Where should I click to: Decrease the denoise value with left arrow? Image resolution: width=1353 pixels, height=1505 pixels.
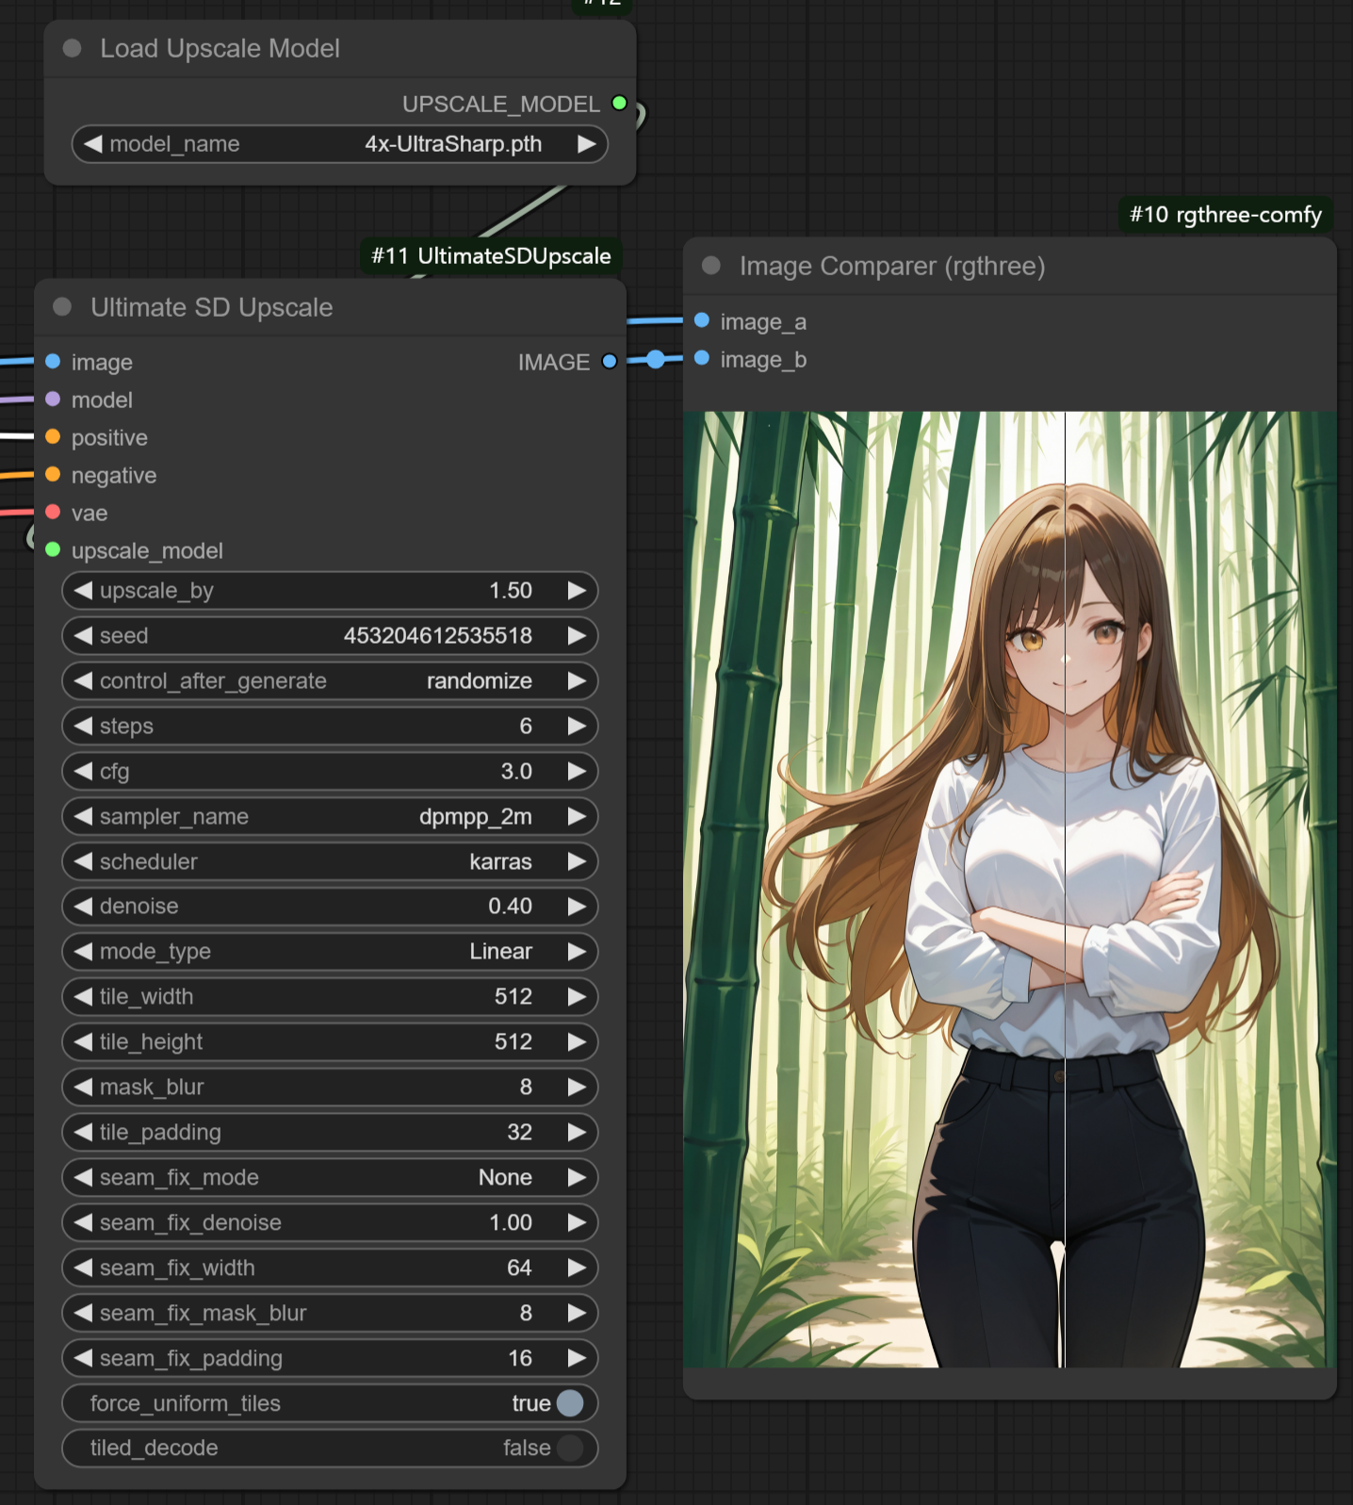click(x=83, y=907)
